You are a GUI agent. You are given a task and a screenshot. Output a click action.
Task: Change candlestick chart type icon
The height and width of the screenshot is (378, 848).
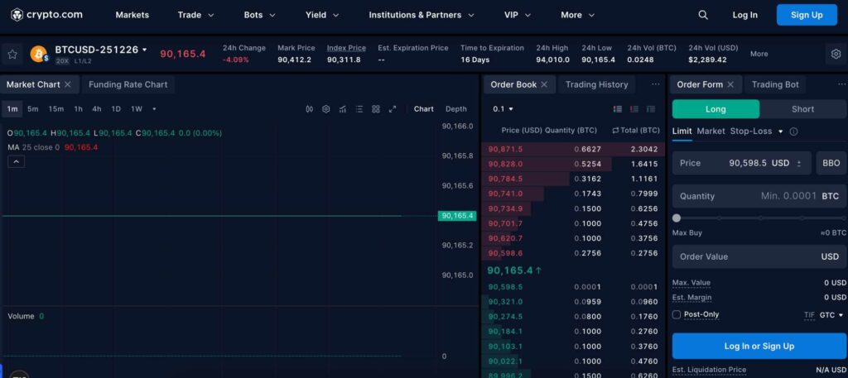310,109
